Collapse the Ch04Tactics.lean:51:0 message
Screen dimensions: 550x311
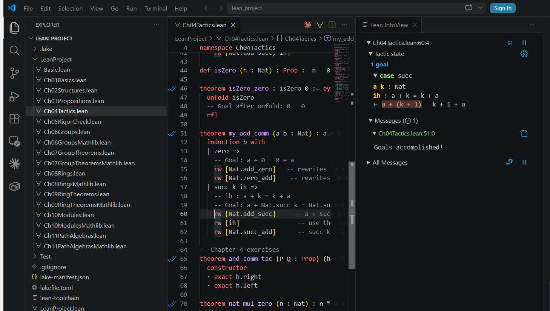coord(374,133)
